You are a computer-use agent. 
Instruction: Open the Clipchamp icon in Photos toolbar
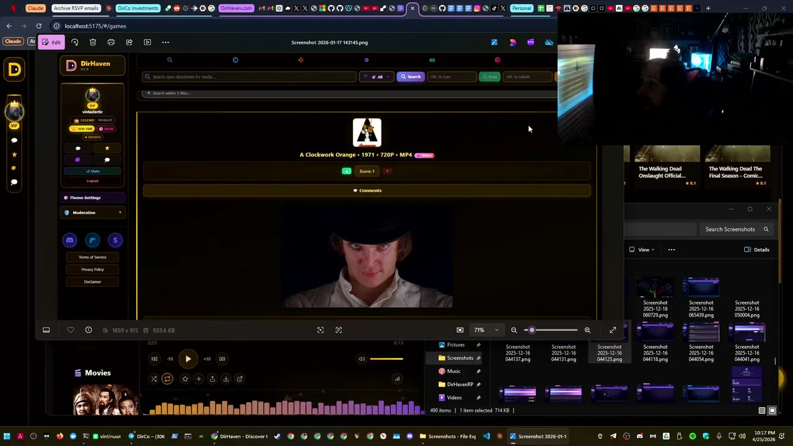(530, 42)
